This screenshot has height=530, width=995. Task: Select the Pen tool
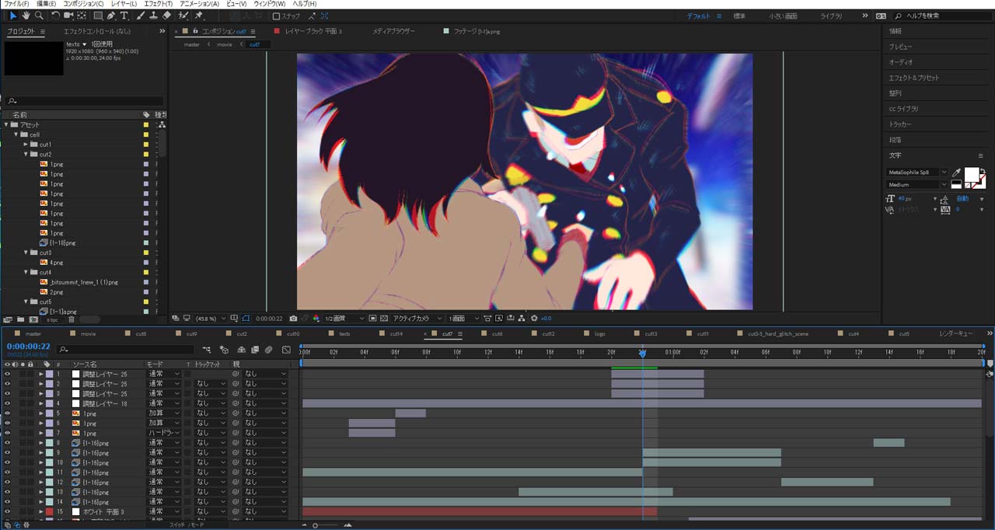[112, 16]
